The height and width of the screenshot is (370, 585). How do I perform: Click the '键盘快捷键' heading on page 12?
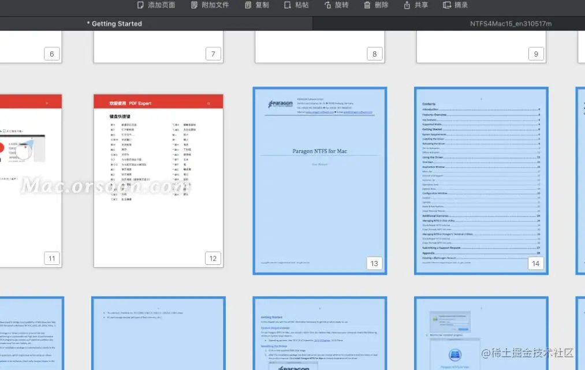(x=120, y=117)
